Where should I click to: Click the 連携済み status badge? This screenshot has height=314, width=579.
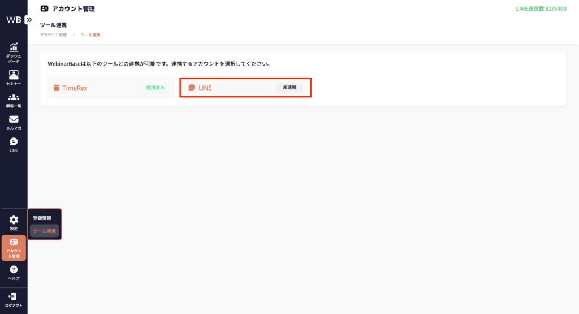(155, 88)
